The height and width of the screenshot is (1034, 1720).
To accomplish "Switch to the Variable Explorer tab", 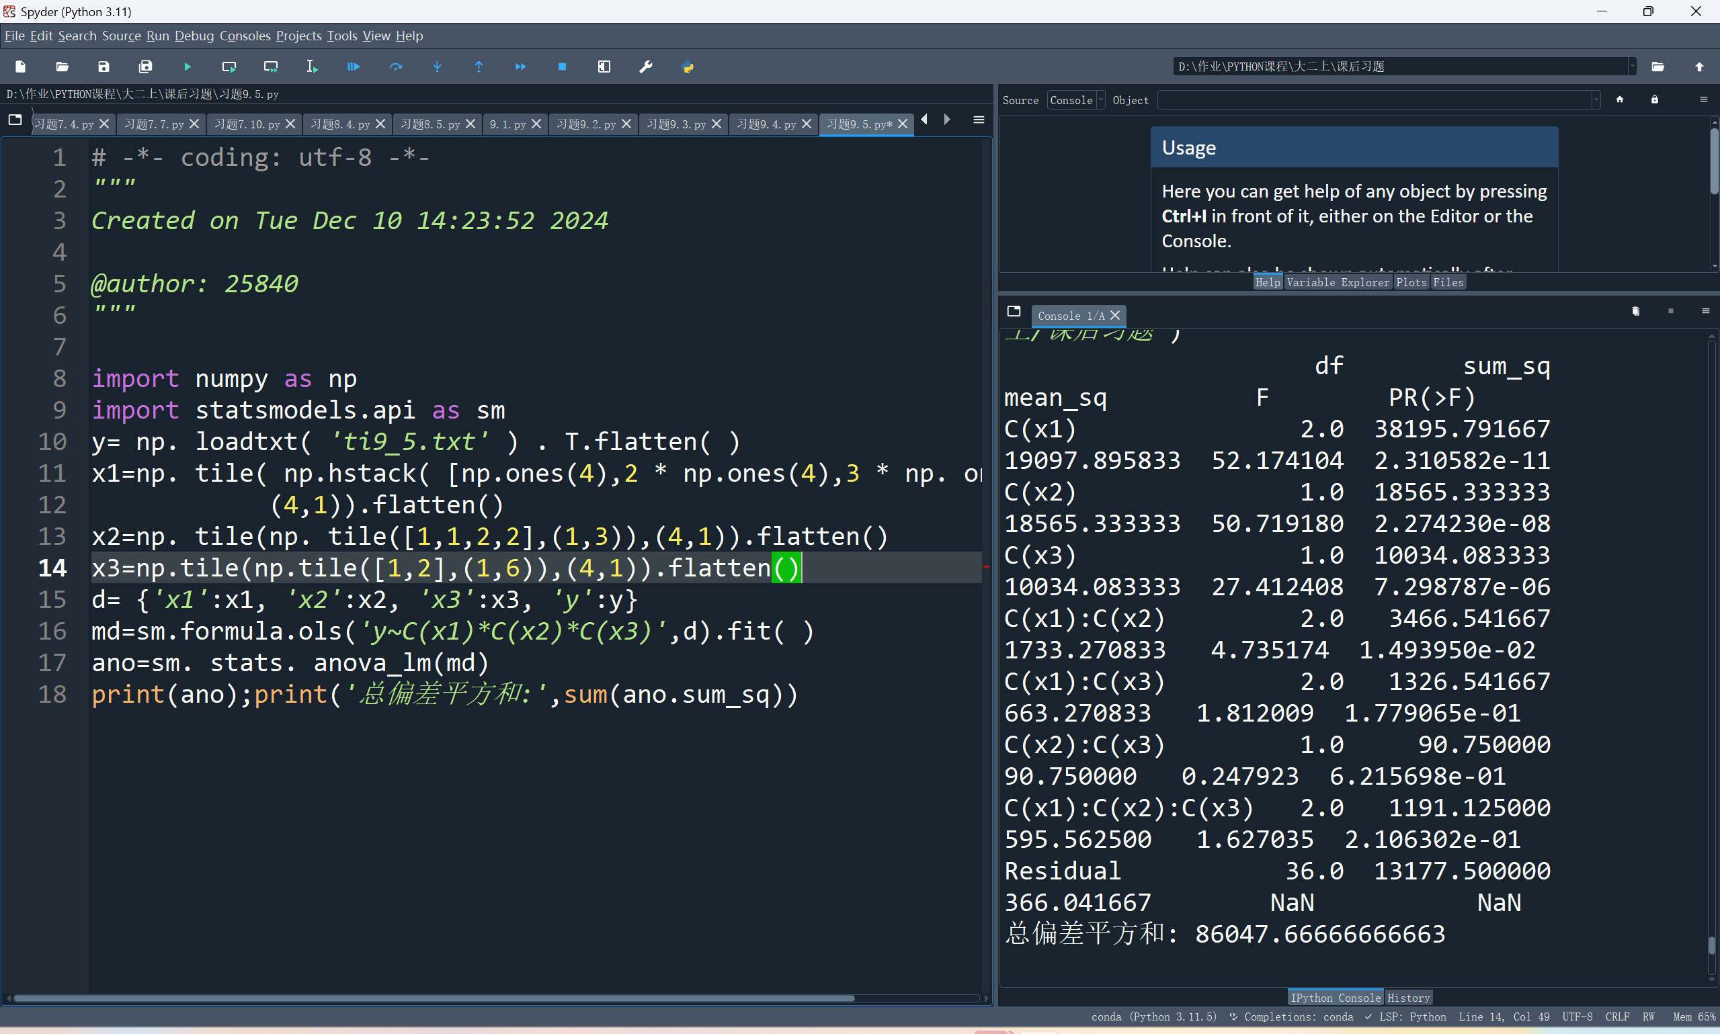I will click(1338, 282).
